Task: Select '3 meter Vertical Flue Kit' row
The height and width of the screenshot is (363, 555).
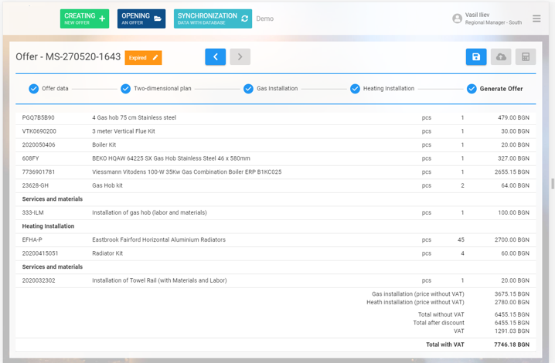Action: pyautogui.click(x=276, y=131)
